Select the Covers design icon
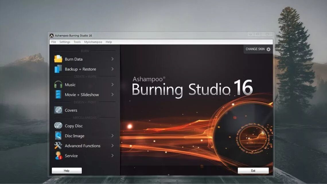This screenshot has width=327, height=184. 58,110
